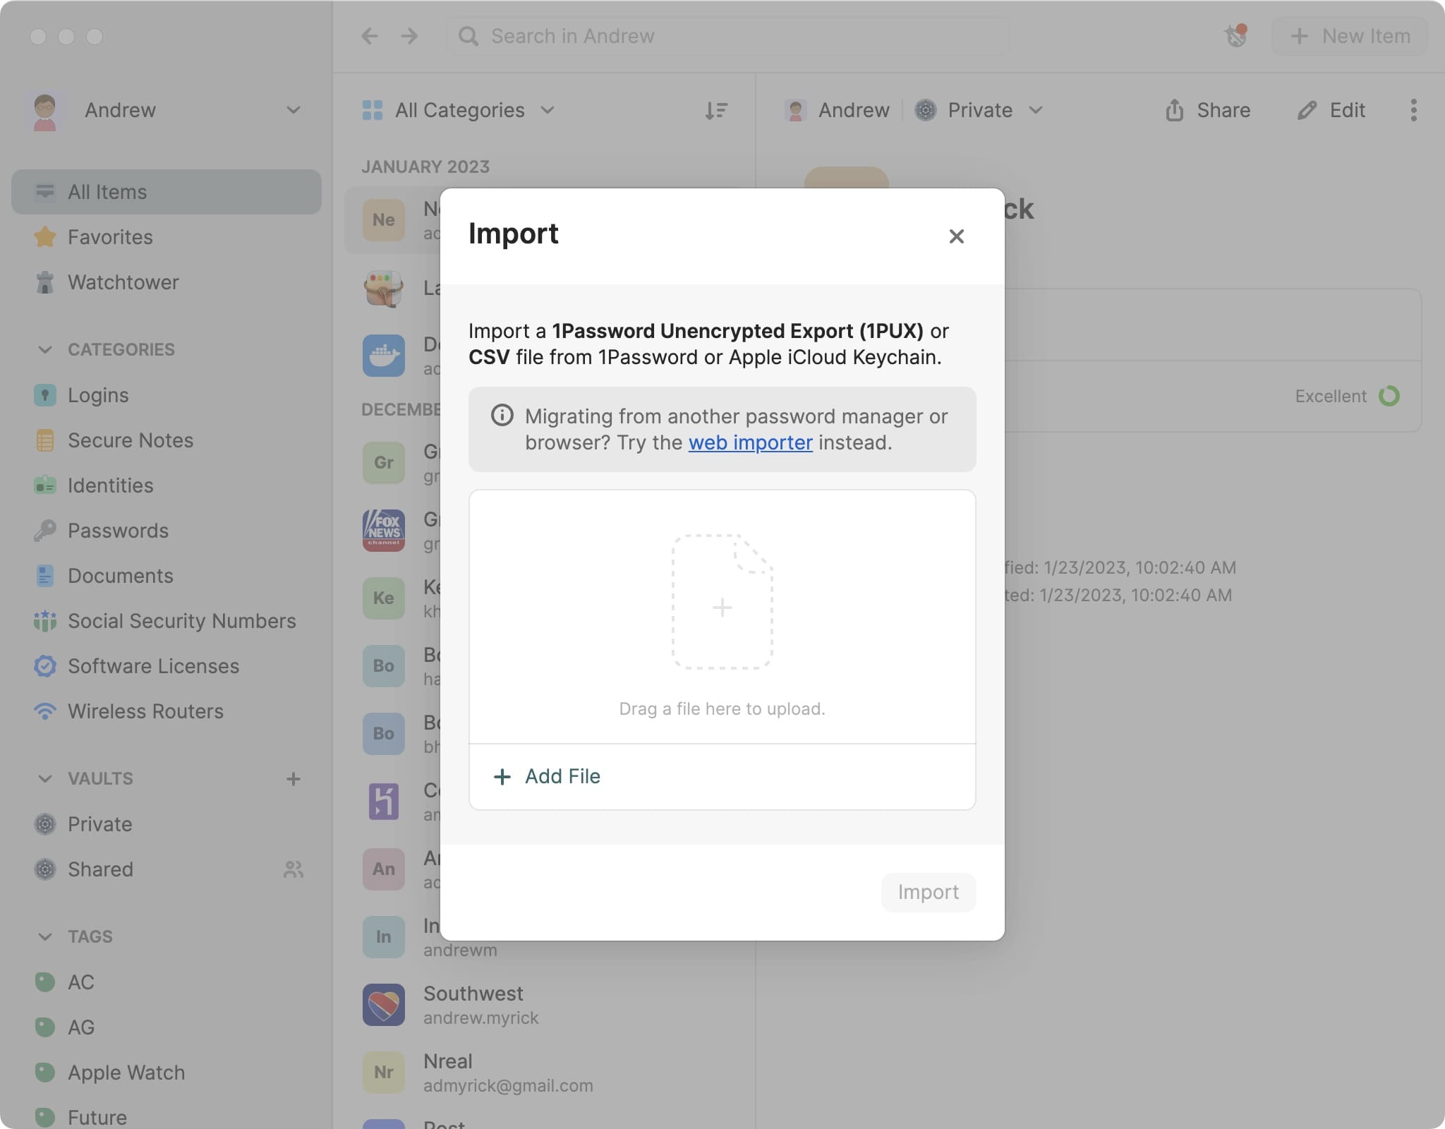1445x1129 pixels.
Task: Click the Add File button
Action: [548, 776]
